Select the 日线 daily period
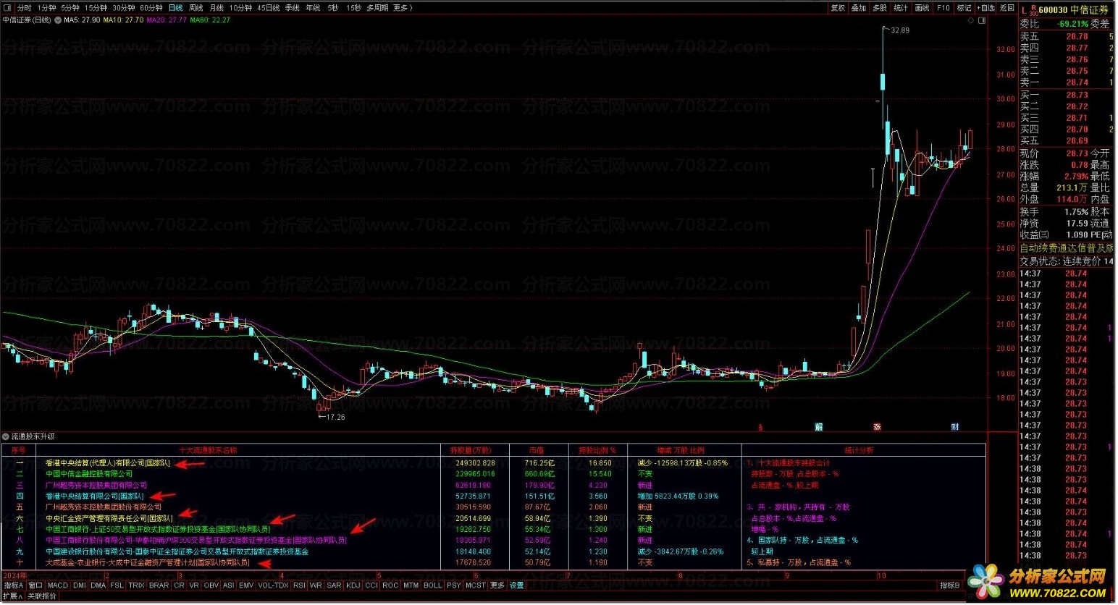This screenshot has width=1118, height=605. tap(175, 8)
